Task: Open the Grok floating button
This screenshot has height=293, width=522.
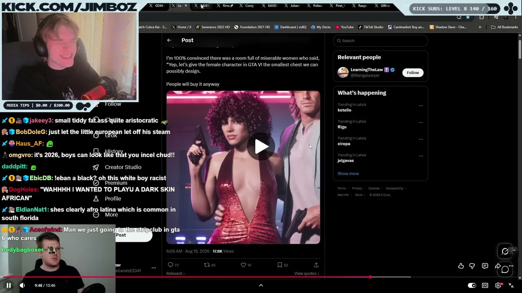Action: [505, 251]
